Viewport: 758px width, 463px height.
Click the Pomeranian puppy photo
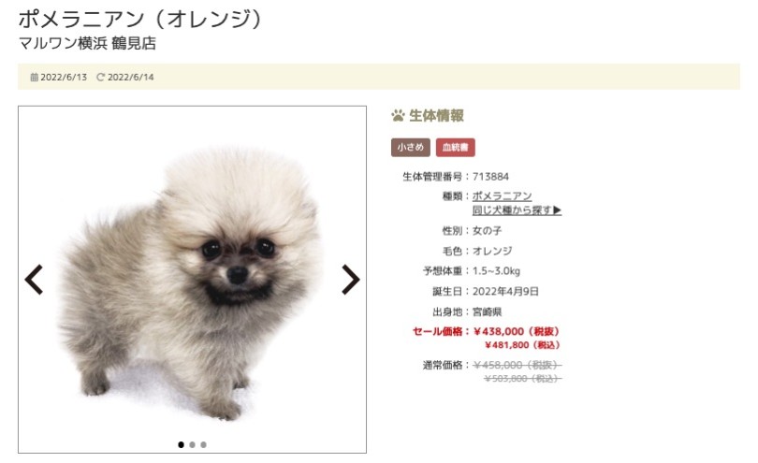click(192, 281)
